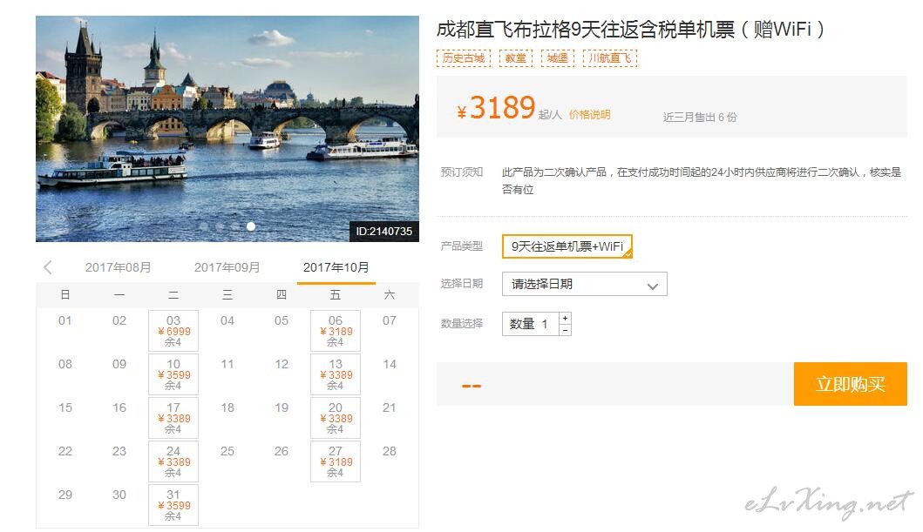Screen dimensions: 923x532
Task: Click the ¥3189 price text
Action: (496, 108)
